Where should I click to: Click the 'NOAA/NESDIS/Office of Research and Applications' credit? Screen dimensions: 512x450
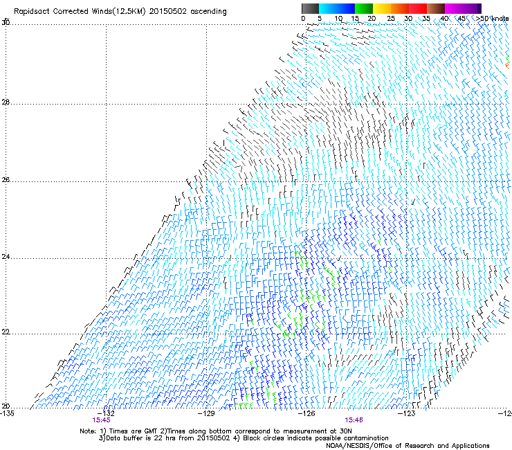pyautogui.click(x=408, y=446)
